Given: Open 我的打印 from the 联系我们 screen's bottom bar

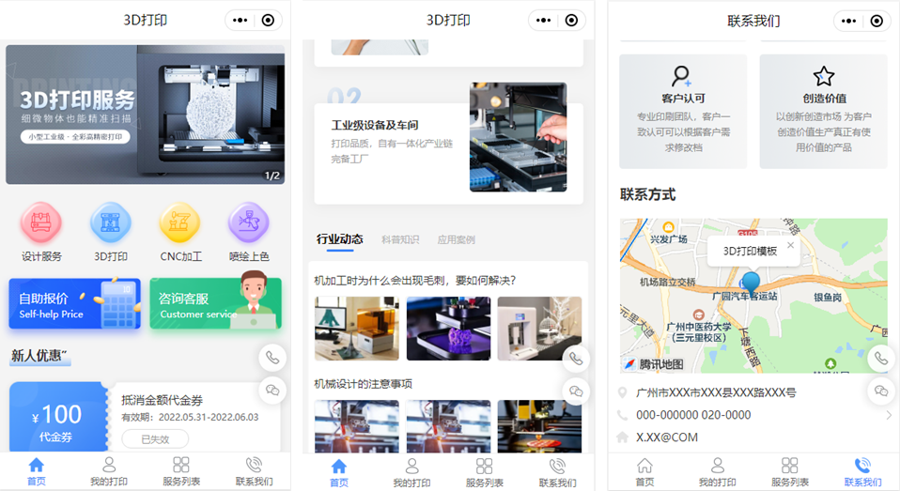Looking at the screenshot, I should (x=717, y=472).
